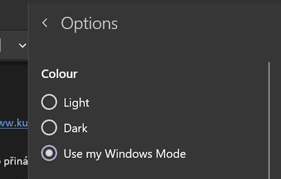281x179 pixels.
Task: Click the Options panel title text
Action: click(x=89, y=23)
